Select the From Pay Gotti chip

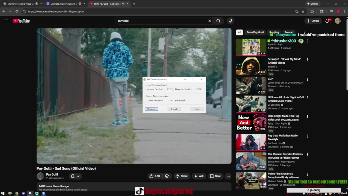(255, 32)
